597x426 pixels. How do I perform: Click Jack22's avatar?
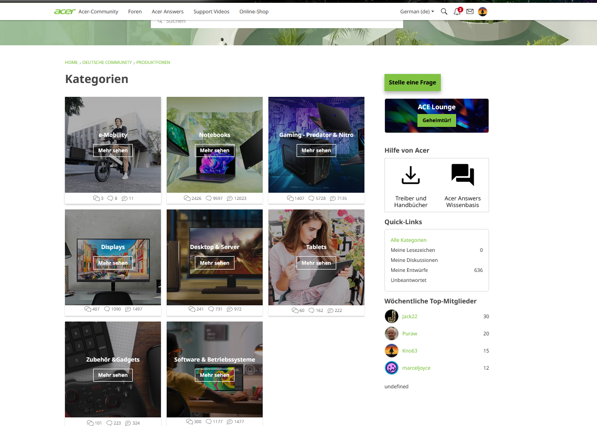[x=392, y=316]
